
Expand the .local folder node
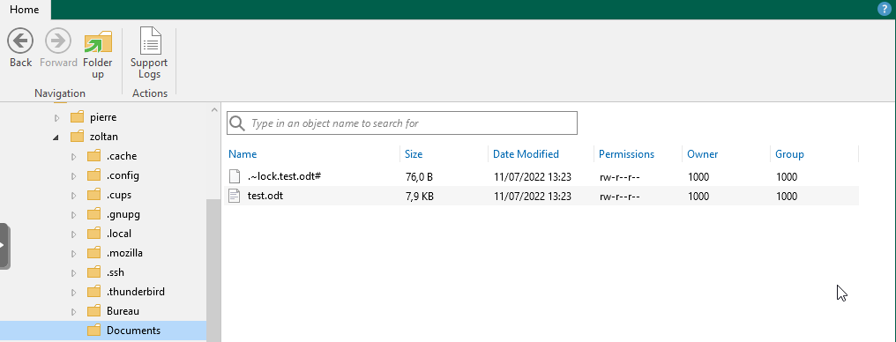tap(73, 234)
